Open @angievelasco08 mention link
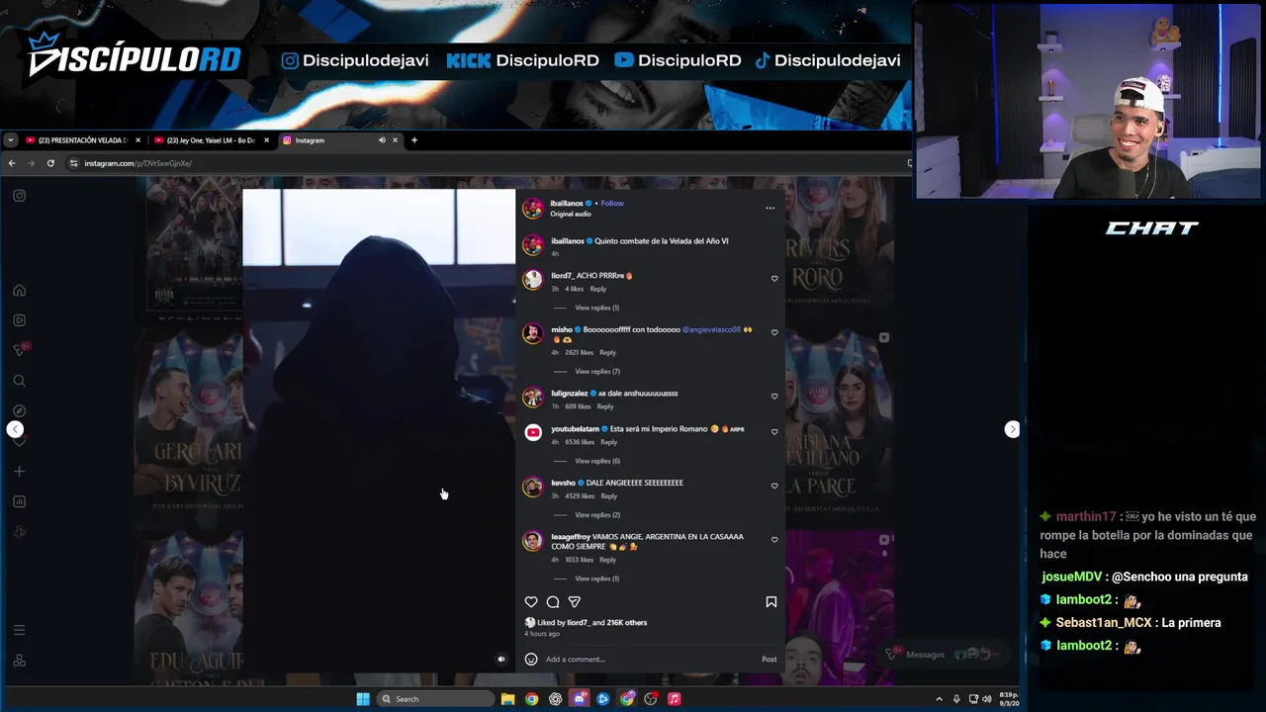 [711, 329]
